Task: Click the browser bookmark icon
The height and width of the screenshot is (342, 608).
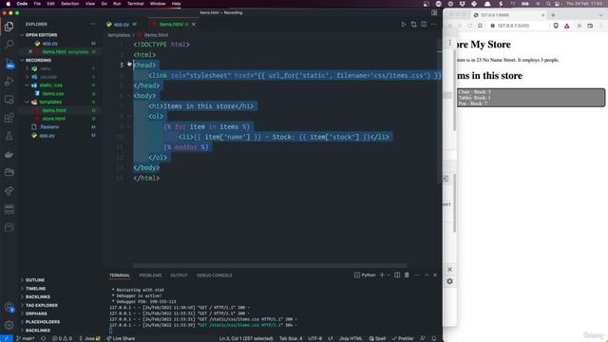Action: point(480,26)
